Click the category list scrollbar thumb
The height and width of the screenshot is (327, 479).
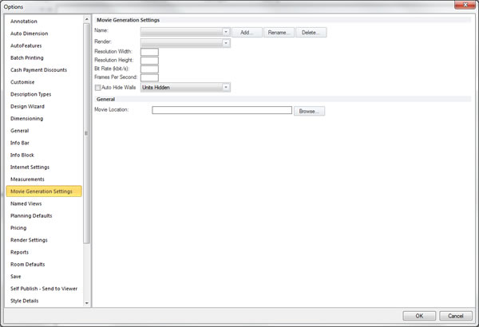click(86, 133)
